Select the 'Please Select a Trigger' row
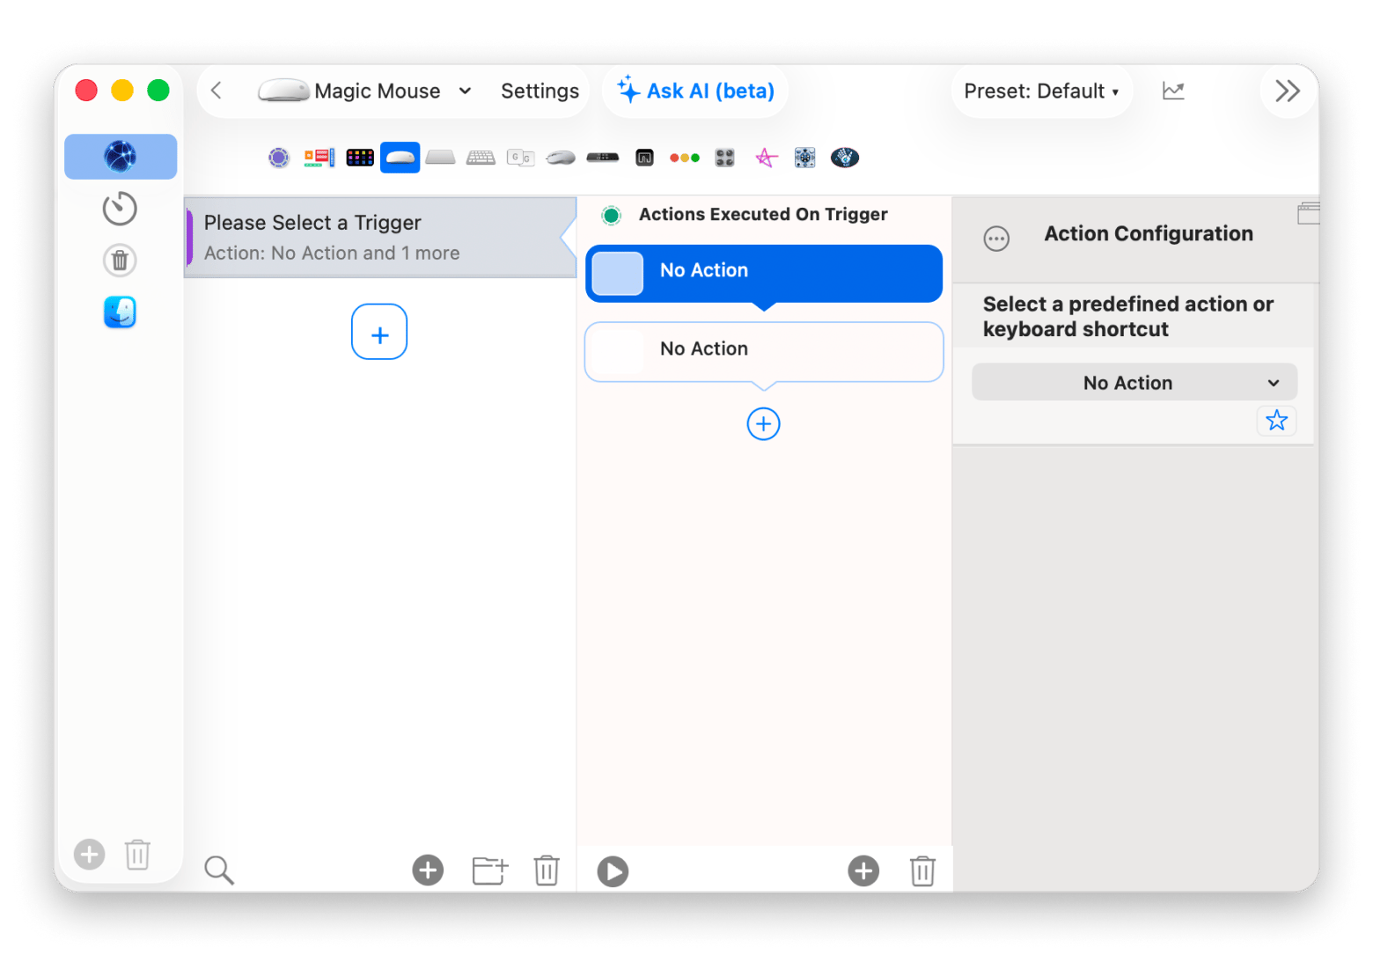Viewport: 1373px width, 963px height. coord(380,238)
